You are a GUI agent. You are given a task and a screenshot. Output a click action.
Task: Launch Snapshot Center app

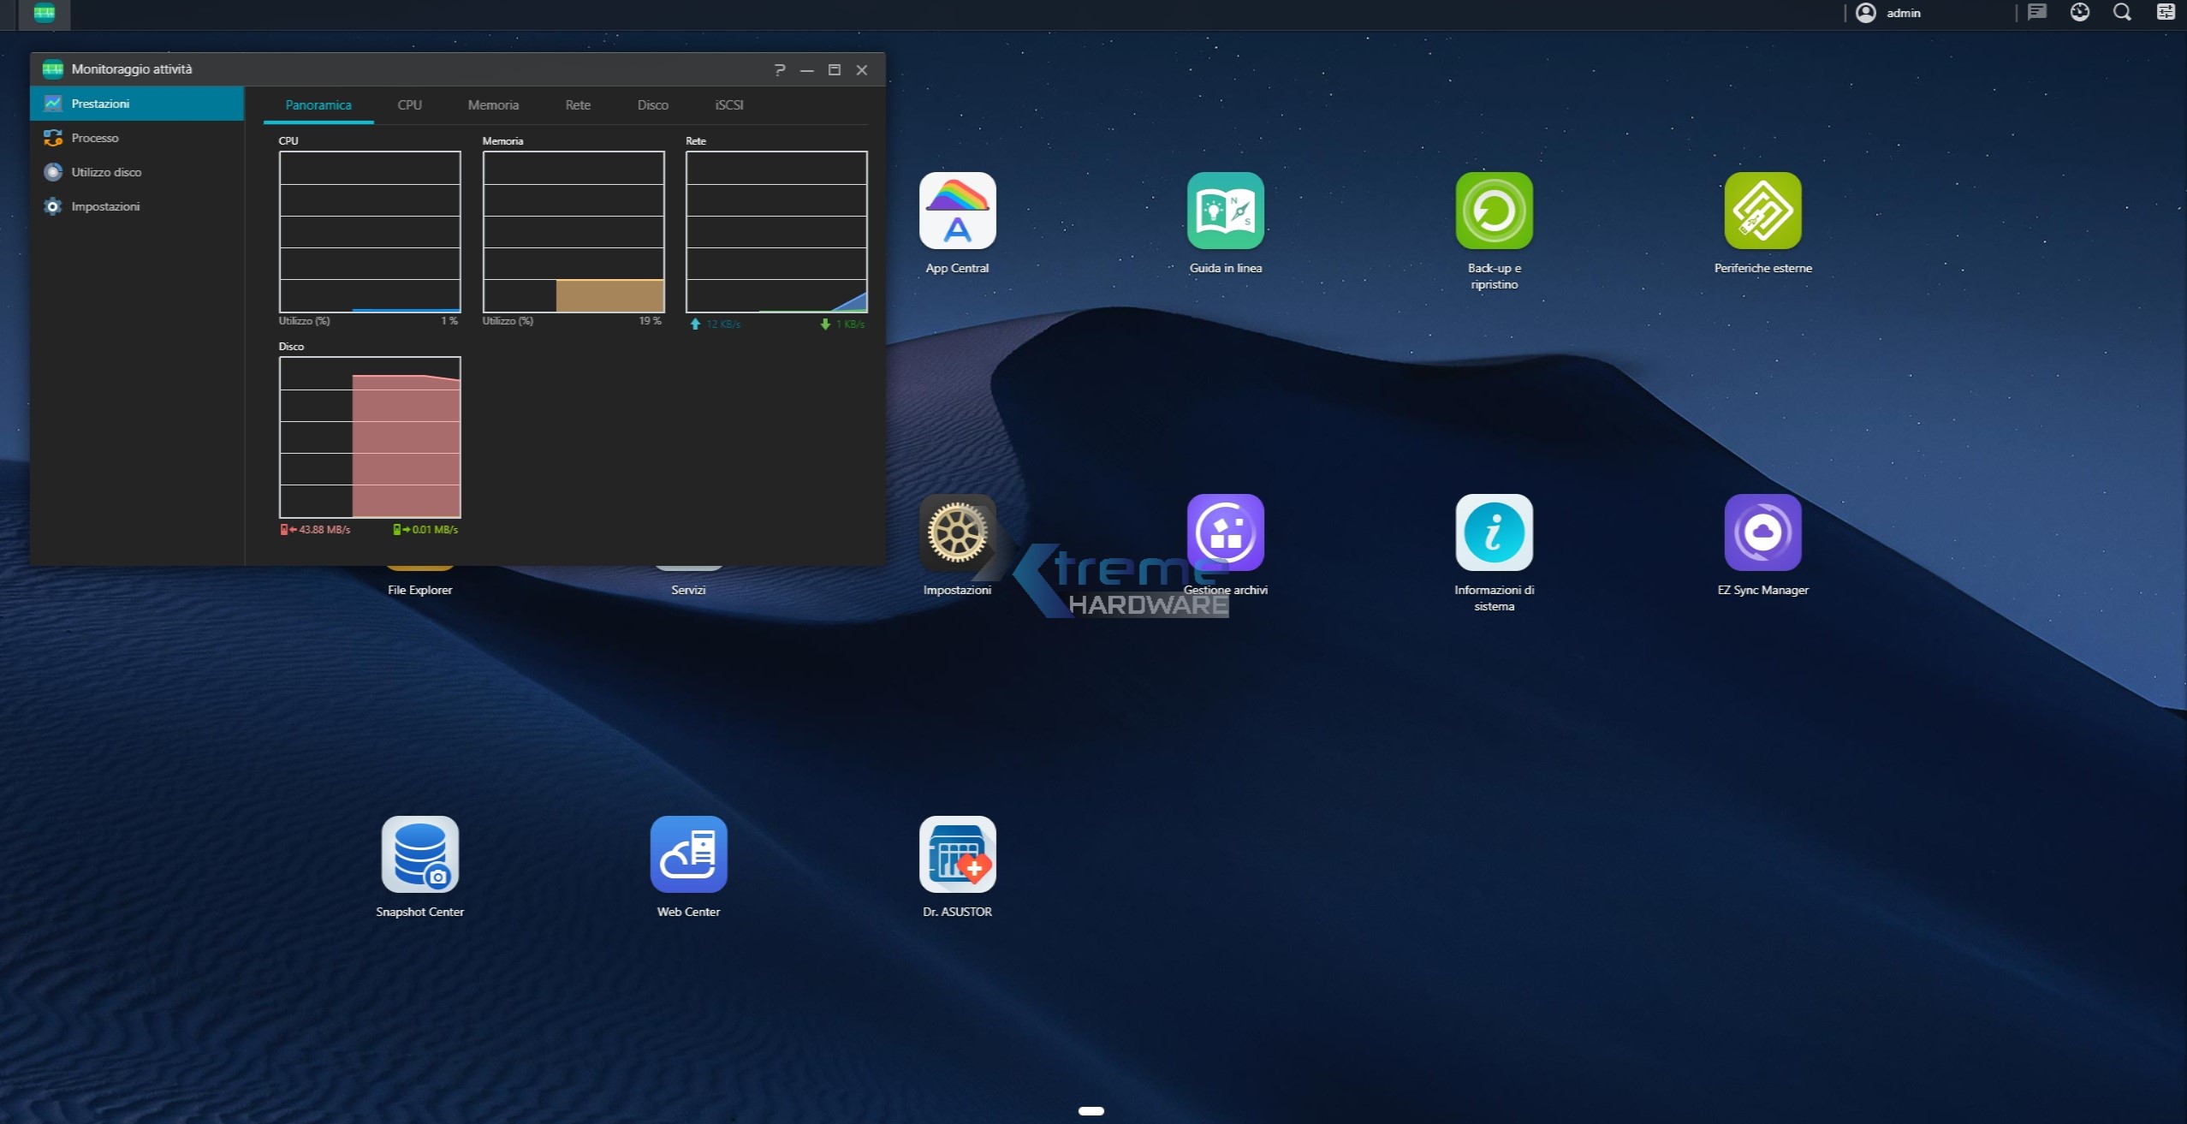[x=419, y=854]
